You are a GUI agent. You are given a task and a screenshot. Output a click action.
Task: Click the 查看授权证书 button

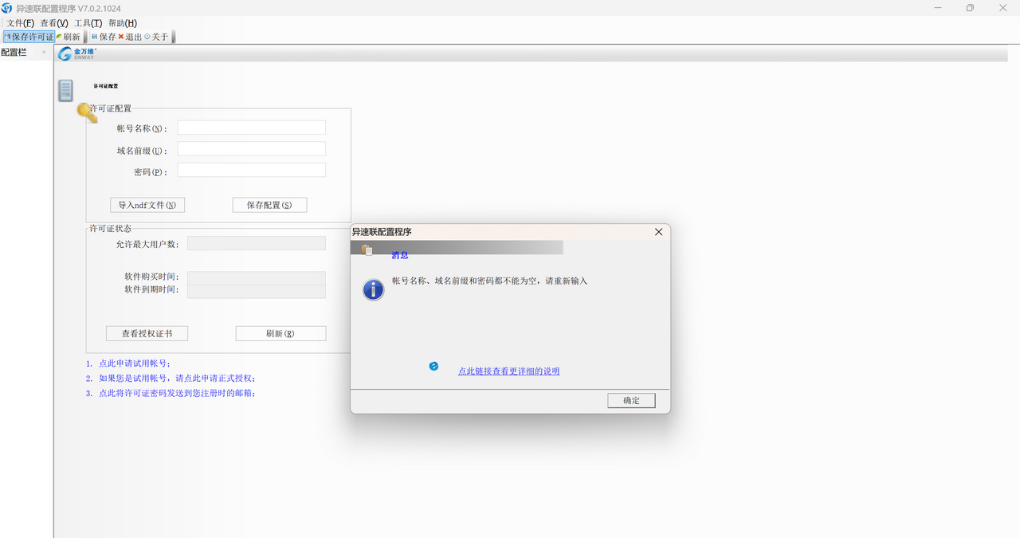(x=147, y=332)
